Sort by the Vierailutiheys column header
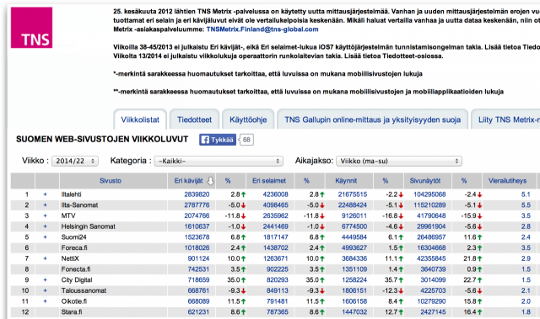 point(507,181)
